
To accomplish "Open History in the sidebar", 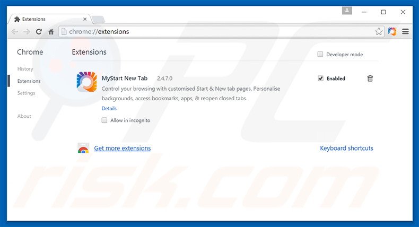I will coord(25,69).
